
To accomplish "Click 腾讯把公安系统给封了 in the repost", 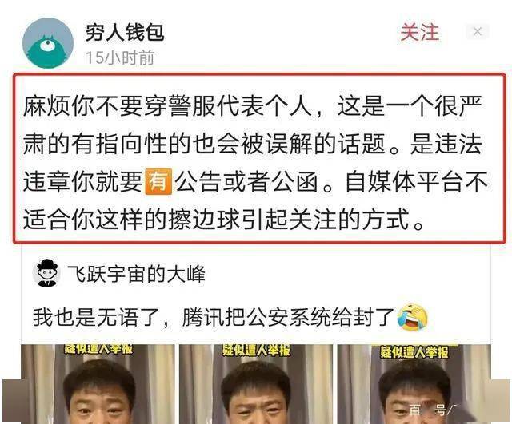I will pos(289,317).
